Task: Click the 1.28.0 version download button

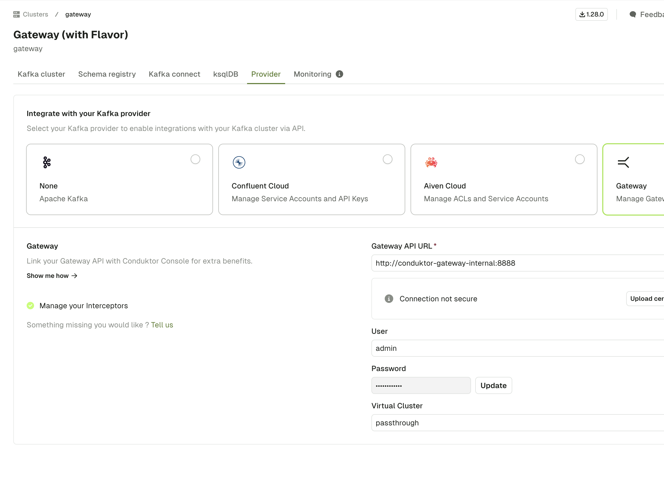Action: [x=591, y=14]
